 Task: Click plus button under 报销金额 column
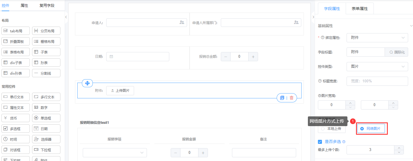tap(203, 153)
